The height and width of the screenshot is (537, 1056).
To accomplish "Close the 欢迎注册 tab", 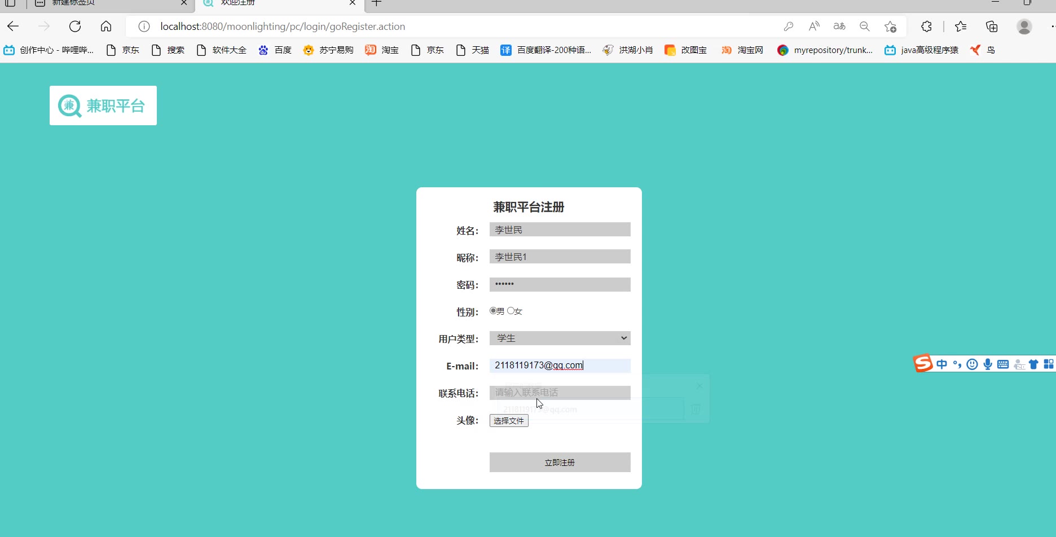I will click(353, 3).
